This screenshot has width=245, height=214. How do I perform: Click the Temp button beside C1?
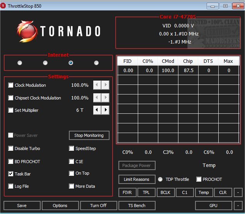(204, 192)
